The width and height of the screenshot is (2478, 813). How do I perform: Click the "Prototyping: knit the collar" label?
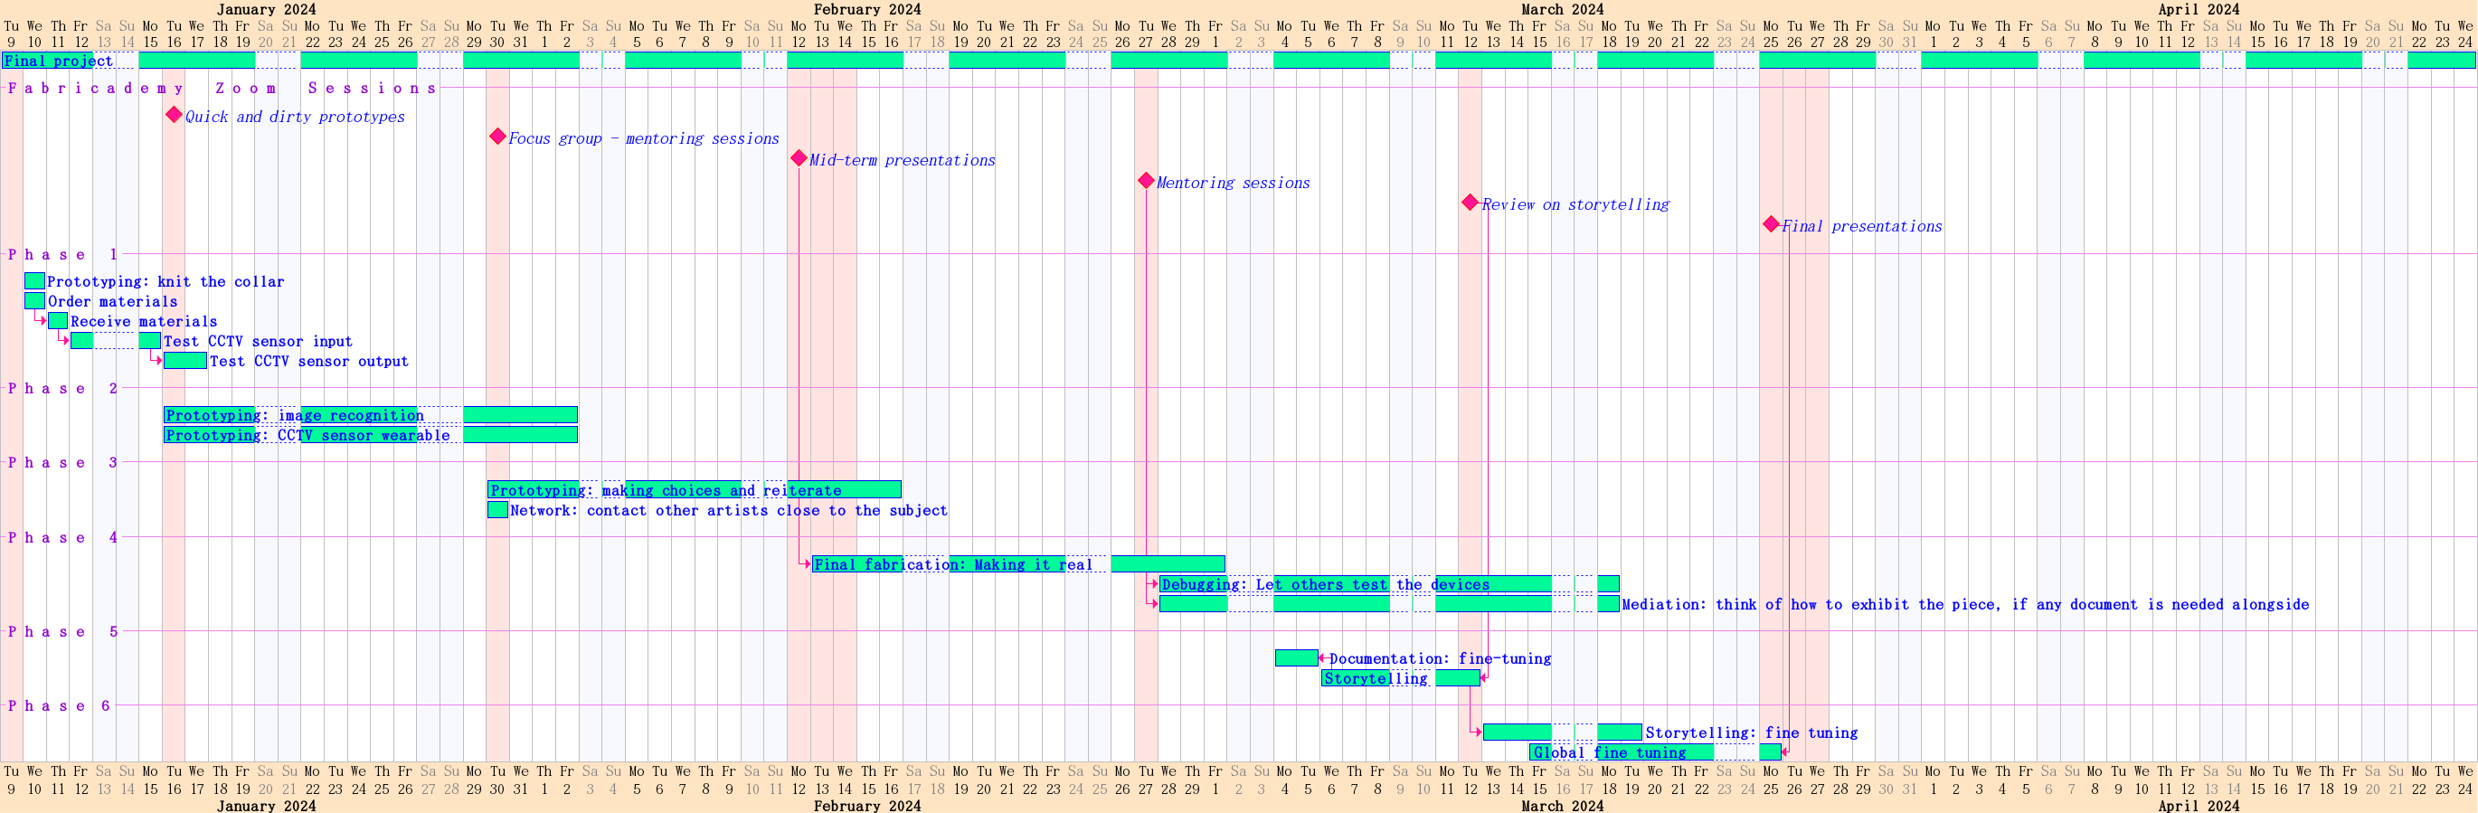(x=166, y=282)
